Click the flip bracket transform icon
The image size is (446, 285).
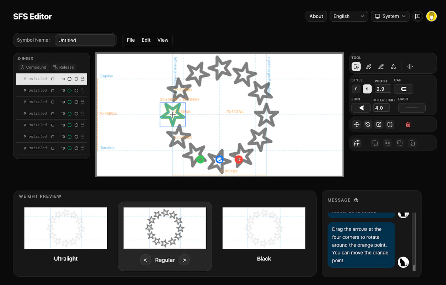(390, 124)
